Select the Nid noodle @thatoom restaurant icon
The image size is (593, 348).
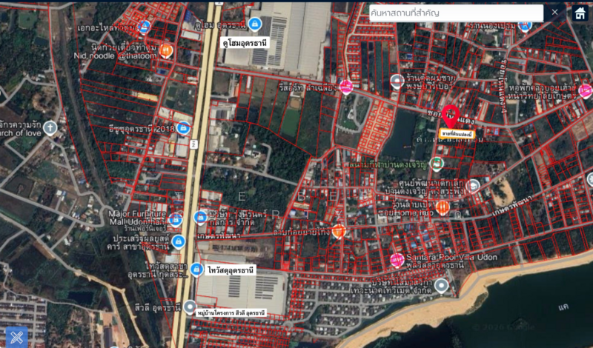[166, 50]
